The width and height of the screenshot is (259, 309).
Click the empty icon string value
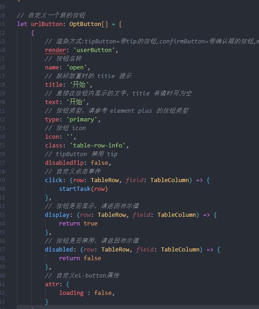[x=69, y=136]
